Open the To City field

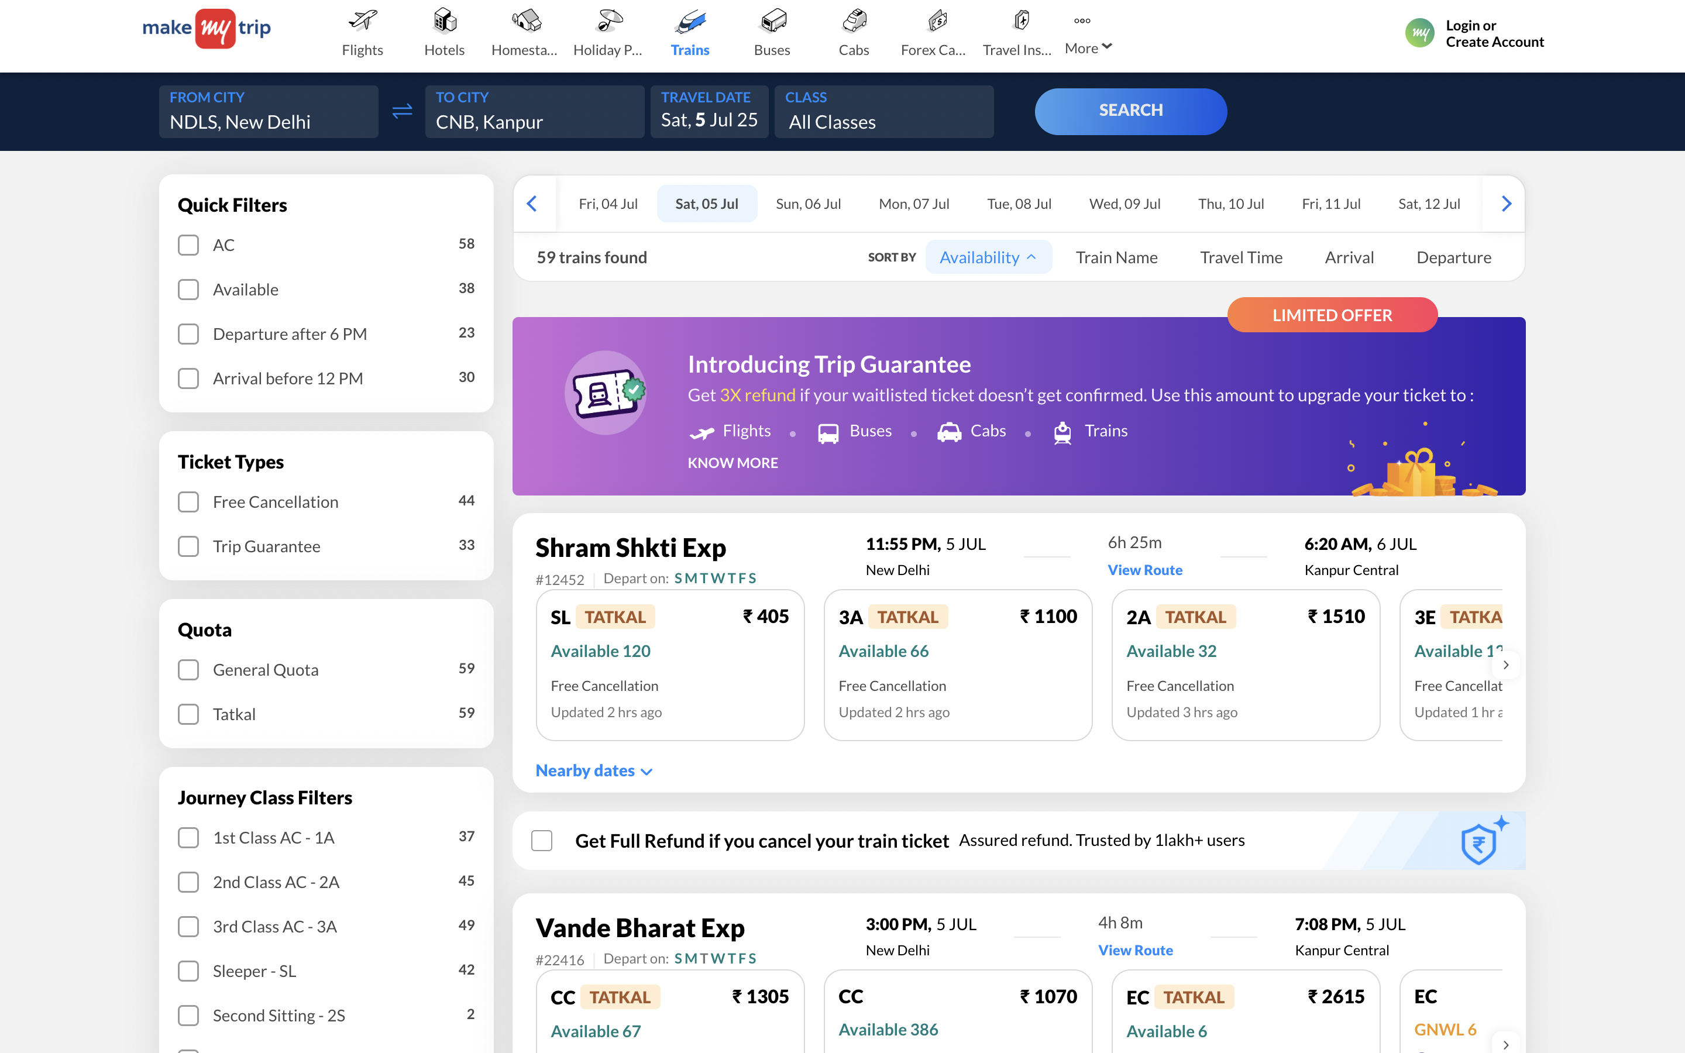[x=535, y=111]
